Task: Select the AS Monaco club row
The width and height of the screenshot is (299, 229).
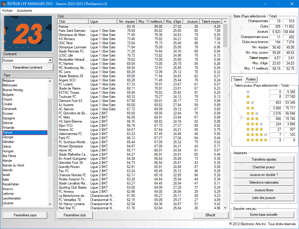Action: coord(140,39)
